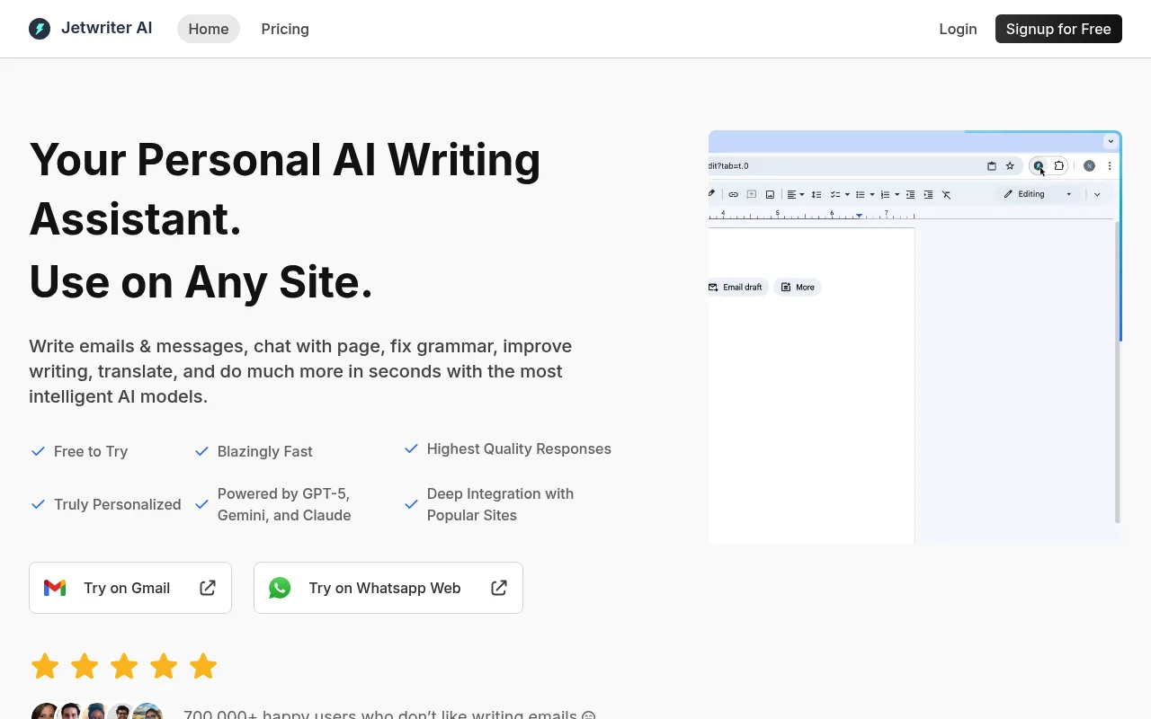Click the "Highest Quality Responses" text
This screenshot has height=719, width=1151.
pos(519,448)
